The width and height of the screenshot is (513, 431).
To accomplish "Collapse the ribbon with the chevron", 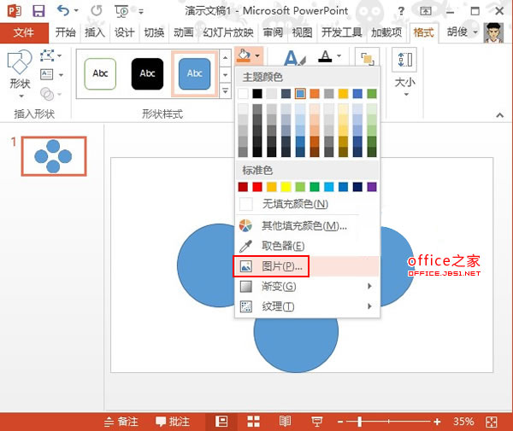I will (x=499, y=115).
